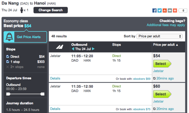This screenshot has width=189, height=113.
Task: Share via StumbleUpon icon
Action: (165, 10)
